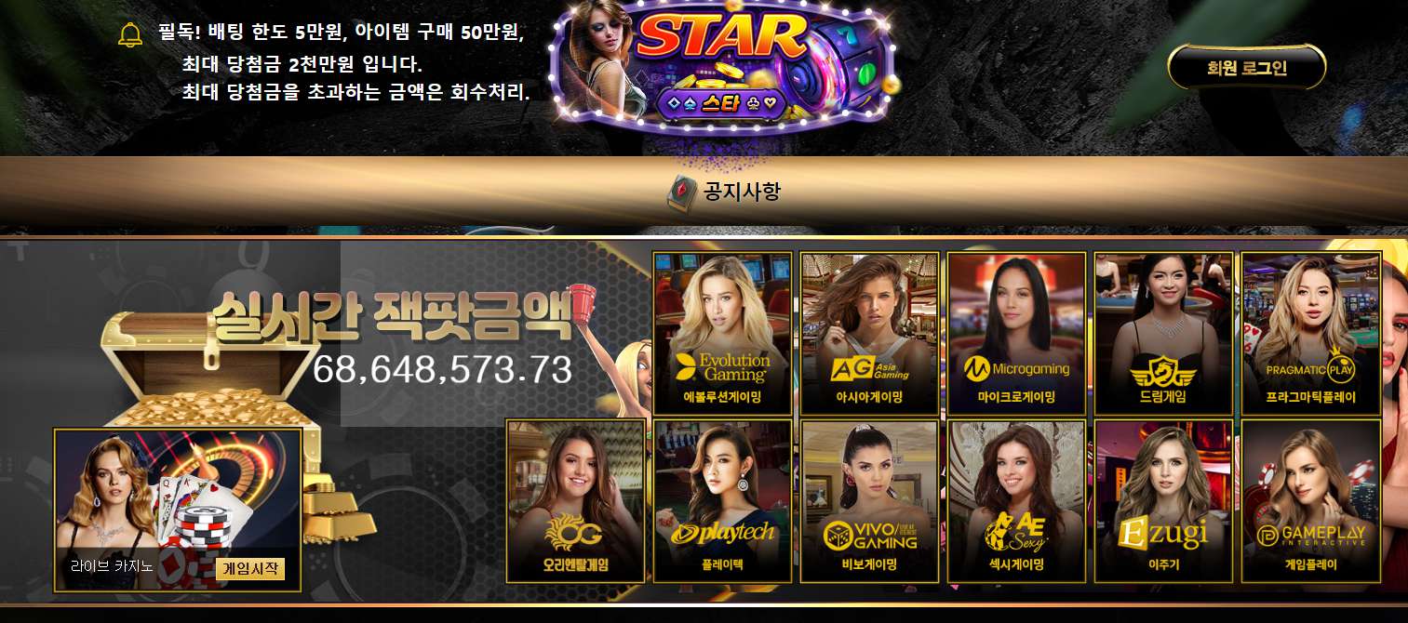This screenshot has width=1408, height=623.
Task: Choose the Gameplay Interactive tile
Action: (1311, 500)
